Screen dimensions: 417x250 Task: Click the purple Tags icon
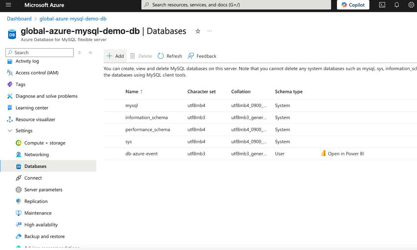tap(10, 84)
